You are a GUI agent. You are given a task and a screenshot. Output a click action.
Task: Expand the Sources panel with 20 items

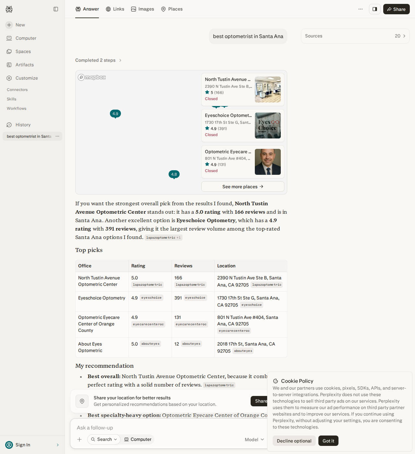355,36
